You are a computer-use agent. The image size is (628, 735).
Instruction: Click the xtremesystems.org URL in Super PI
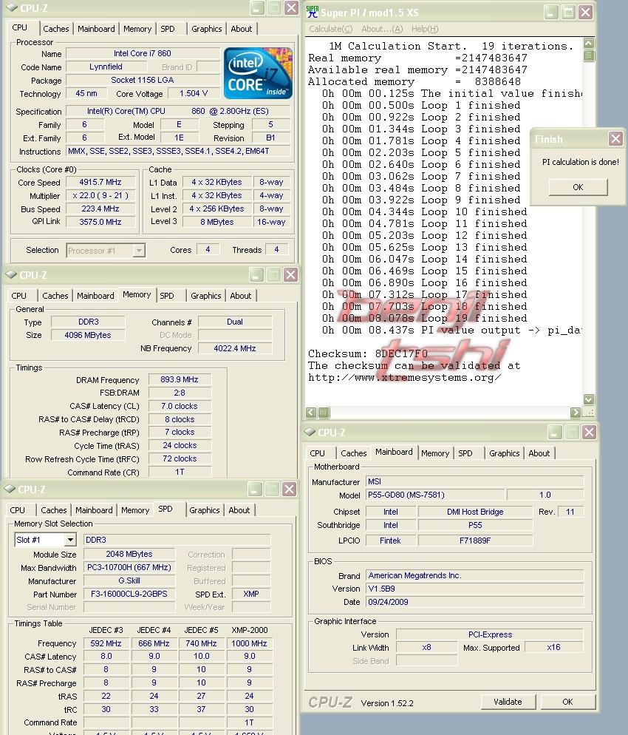405,377
